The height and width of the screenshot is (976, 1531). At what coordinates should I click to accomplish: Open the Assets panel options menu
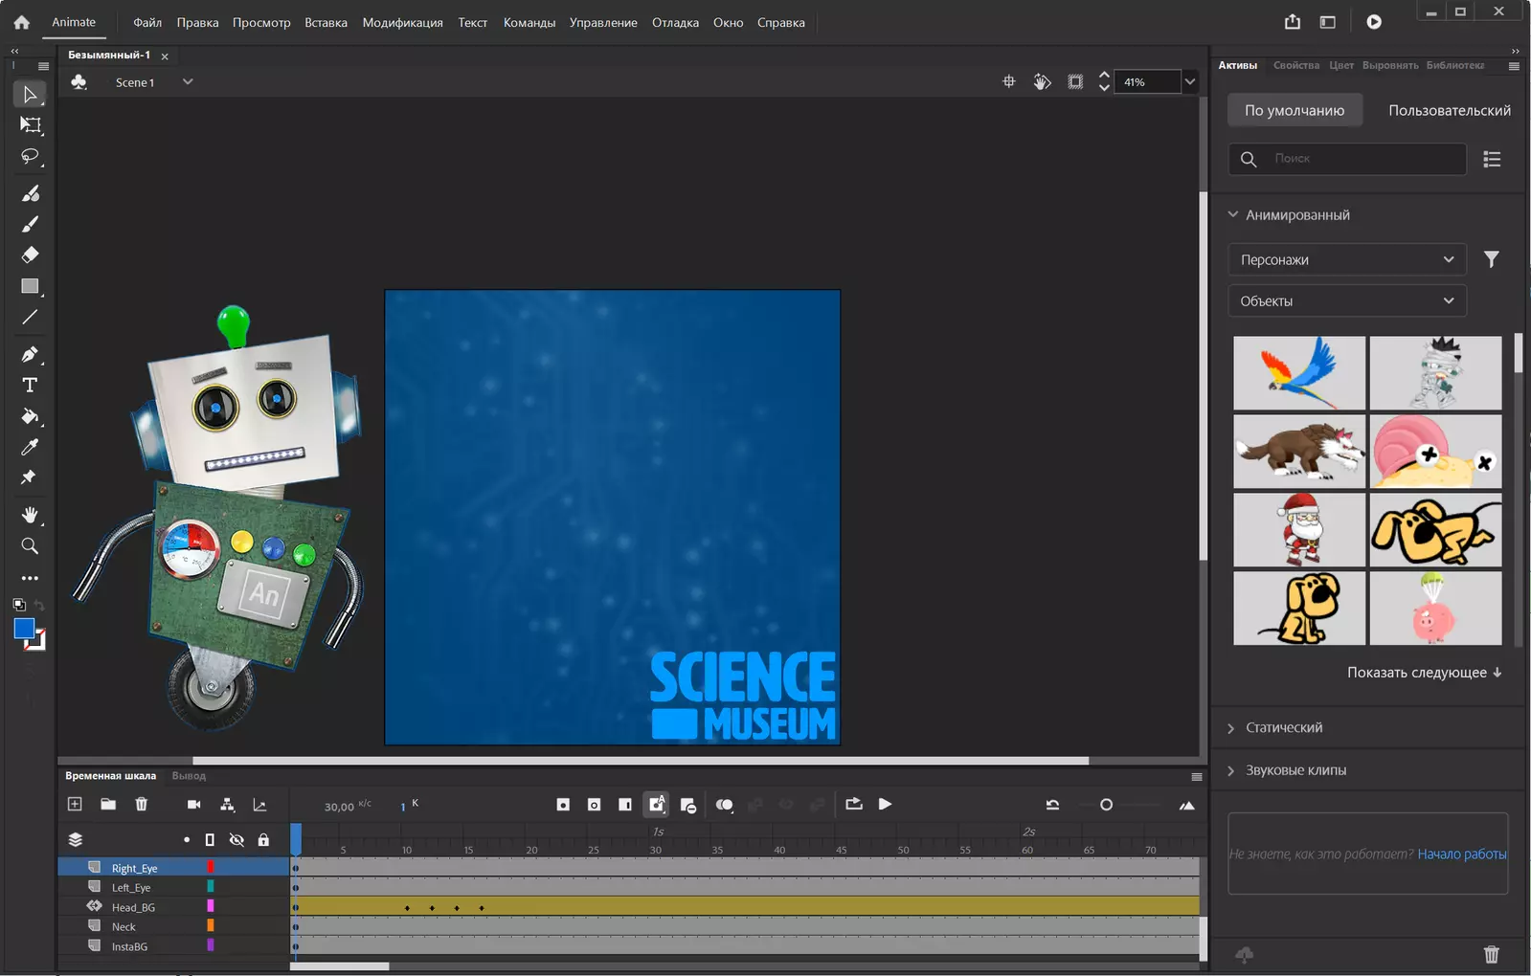(1514, 66)
